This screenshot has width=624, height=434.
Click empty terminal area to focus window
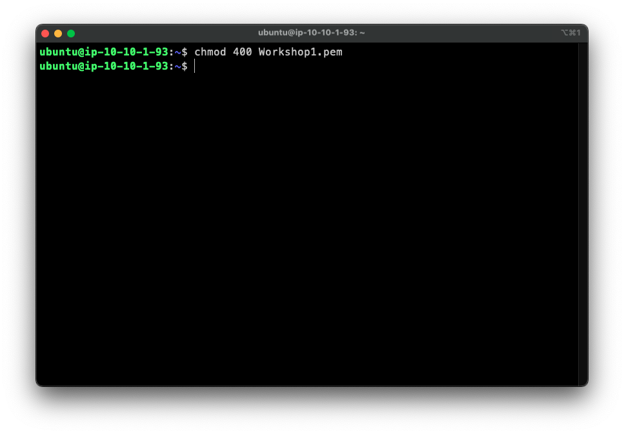click(310, 226)
